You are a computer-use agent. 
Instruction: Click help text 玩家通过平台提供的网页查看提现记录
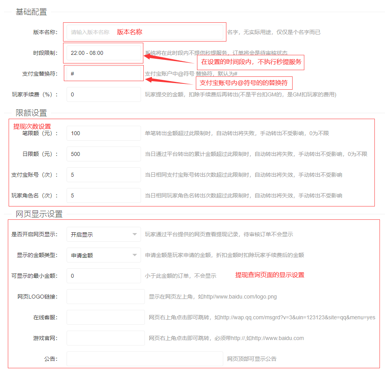tap(219, 234)
